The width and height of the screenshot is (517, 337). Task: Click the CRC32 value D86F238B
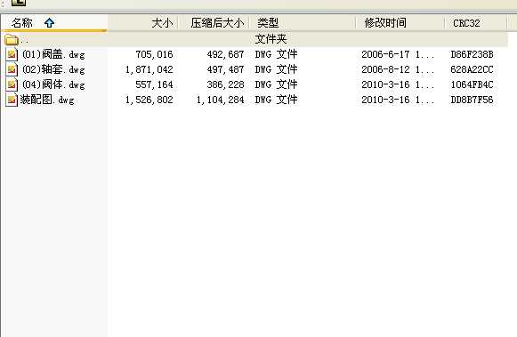coord(473,54)
